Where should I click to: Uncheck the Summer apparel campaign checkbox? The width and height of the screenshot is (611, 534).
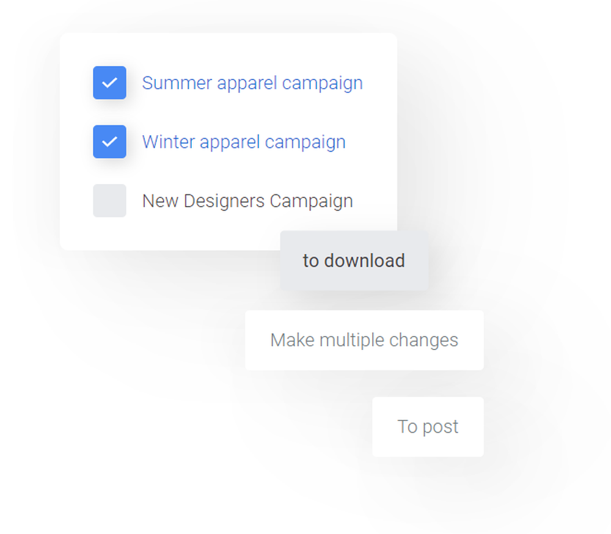click(x=109, y=82)
